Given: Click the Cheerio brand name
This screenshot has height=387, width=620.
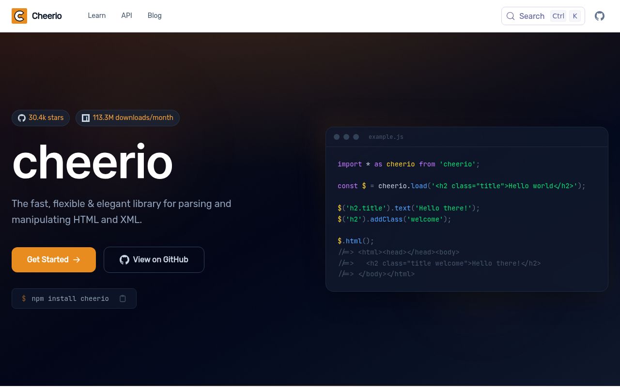Looking at the screenshot, I should coord(46,16).
